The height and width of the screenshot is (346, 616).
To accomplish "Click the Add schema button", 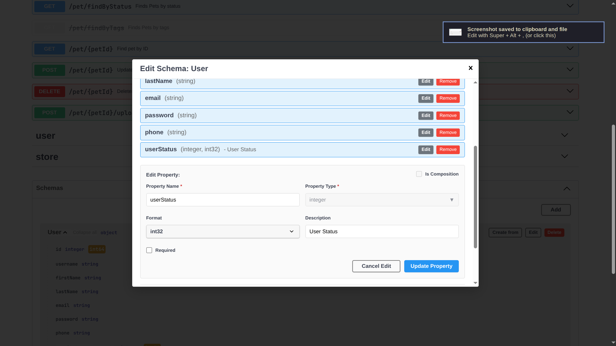I will coord(556,210).
